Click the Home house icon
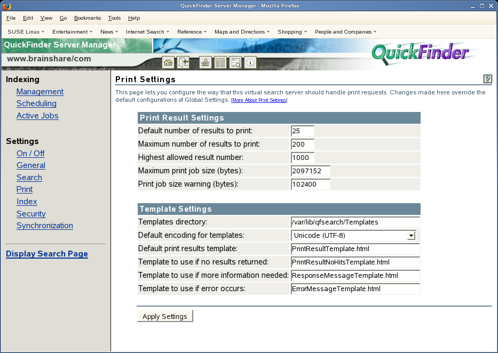 coord(168,62)
